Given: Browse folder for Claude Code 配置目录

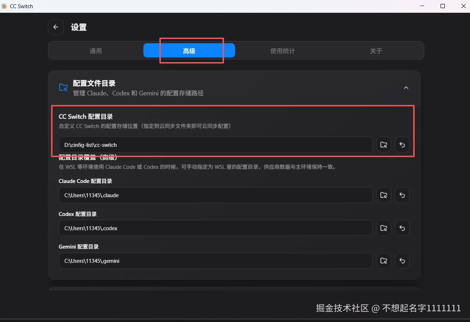Looking at the screenshot, I should coord(384,195).
